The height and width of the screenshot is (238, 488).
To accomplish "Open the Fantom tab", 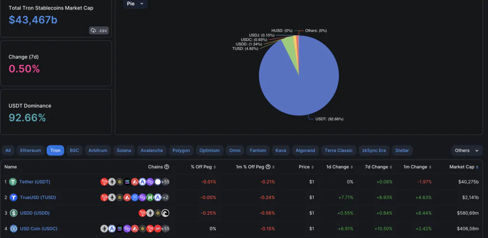I will tap(258, 150).
